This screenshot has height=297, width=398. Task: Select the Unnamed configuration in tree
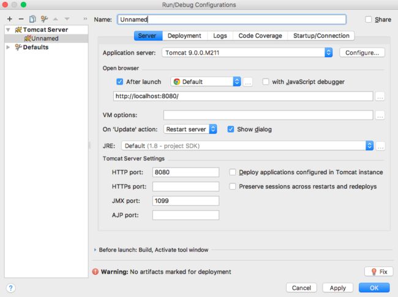tap(46, 39)
